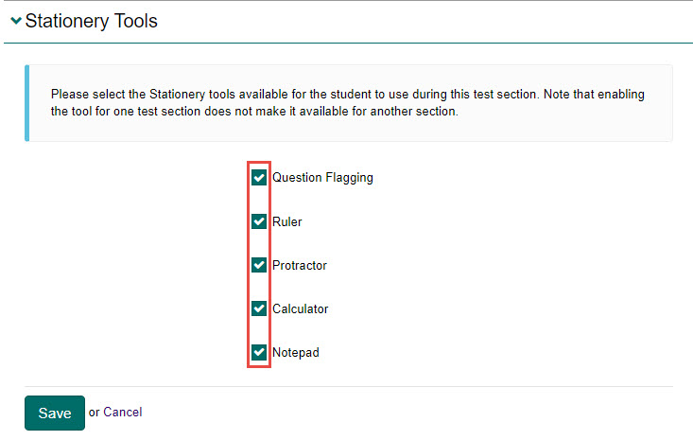This screenshot has width=693, height=440.
Task: Toggle the Protractor checkbox off
Action: tap(259, 265)
